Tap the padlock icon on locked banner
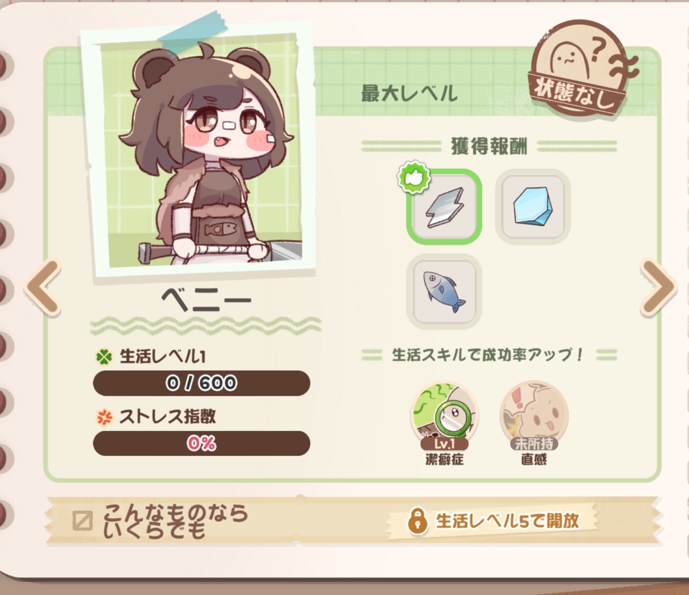 coord(418,521)
